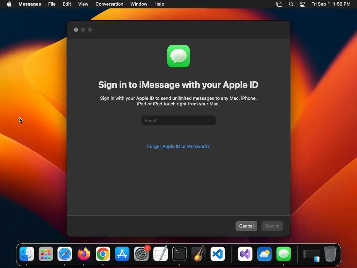
Task: Open TextEdit from the Dock
Action: coord(160,254)
